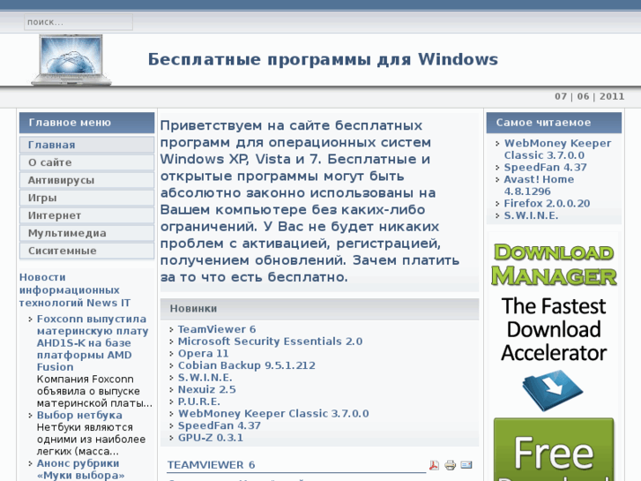Click the Download Manager ad title
641x481 pixels.
click(554, 265)
